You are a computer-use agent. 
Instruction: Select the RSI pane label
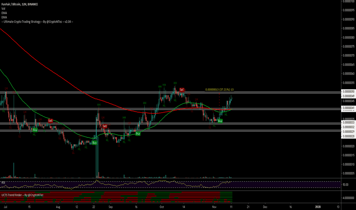tap(3, 183)
